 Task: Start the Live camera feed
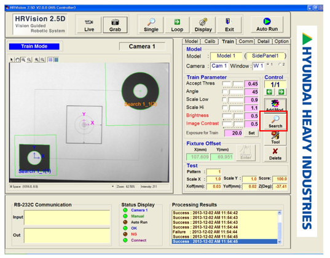[89, 25]
